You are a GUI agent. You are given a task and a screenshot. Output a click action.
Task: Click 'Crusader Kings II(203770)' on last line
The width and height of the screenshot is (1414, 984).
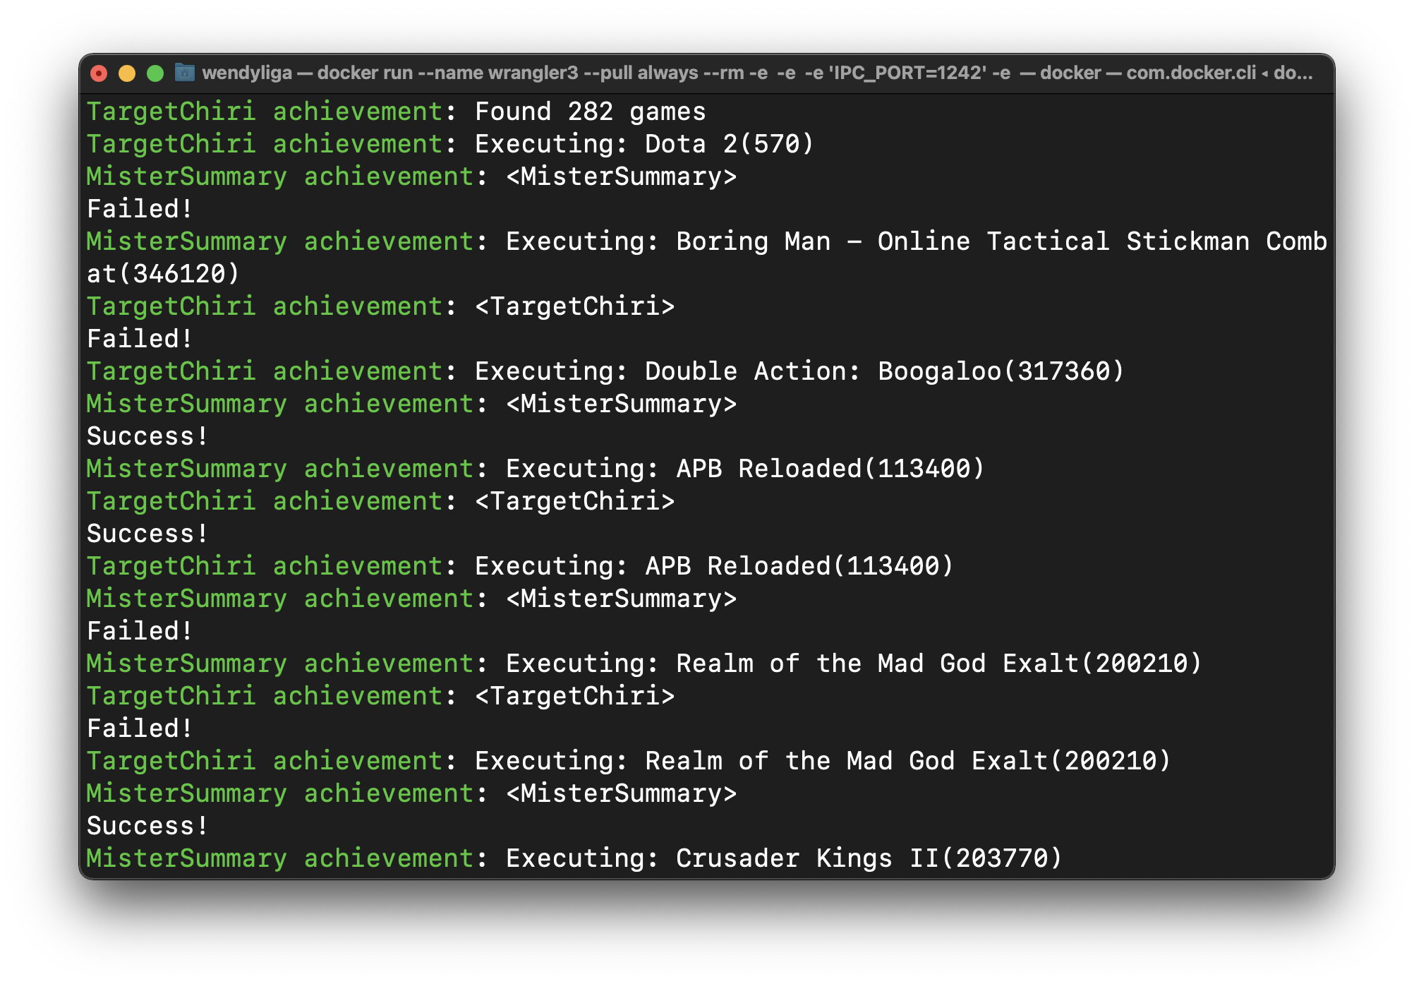869,858
